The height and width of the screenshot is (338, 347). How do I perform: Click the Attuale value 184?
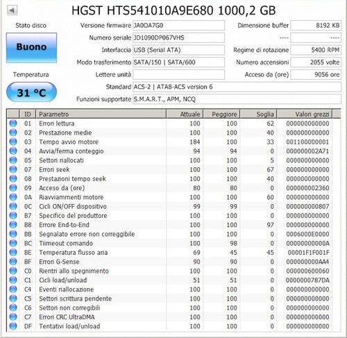click(x=195, y=142)
